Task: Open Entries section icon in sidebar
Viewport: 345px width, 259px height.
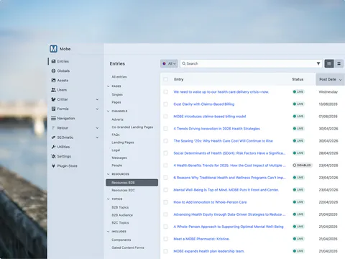Action: click(53, 61)
